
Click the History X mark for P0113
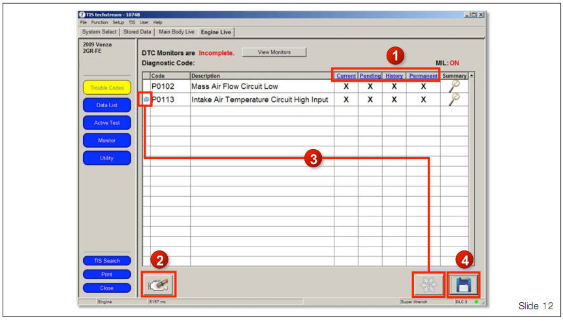(394, 99)
